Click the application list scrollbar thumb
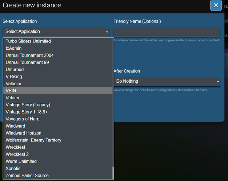The height and width of the screenshot is (181, 228). pyautogui.click(x=113, y=173)
